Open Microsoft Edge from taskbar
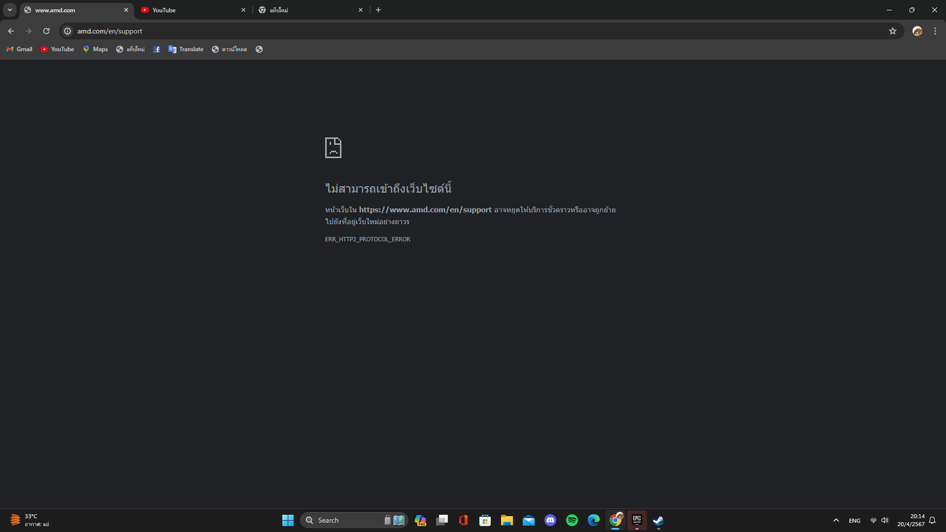This screenshot has height=532, width=946. [594, 520]
